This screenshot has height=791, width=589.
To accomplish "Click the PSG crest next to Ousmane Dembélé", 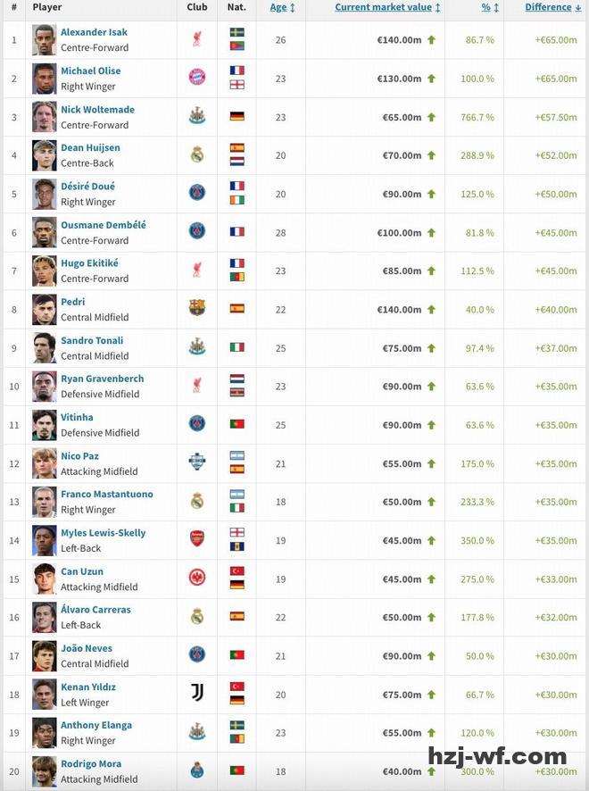I will coord(197,231).
